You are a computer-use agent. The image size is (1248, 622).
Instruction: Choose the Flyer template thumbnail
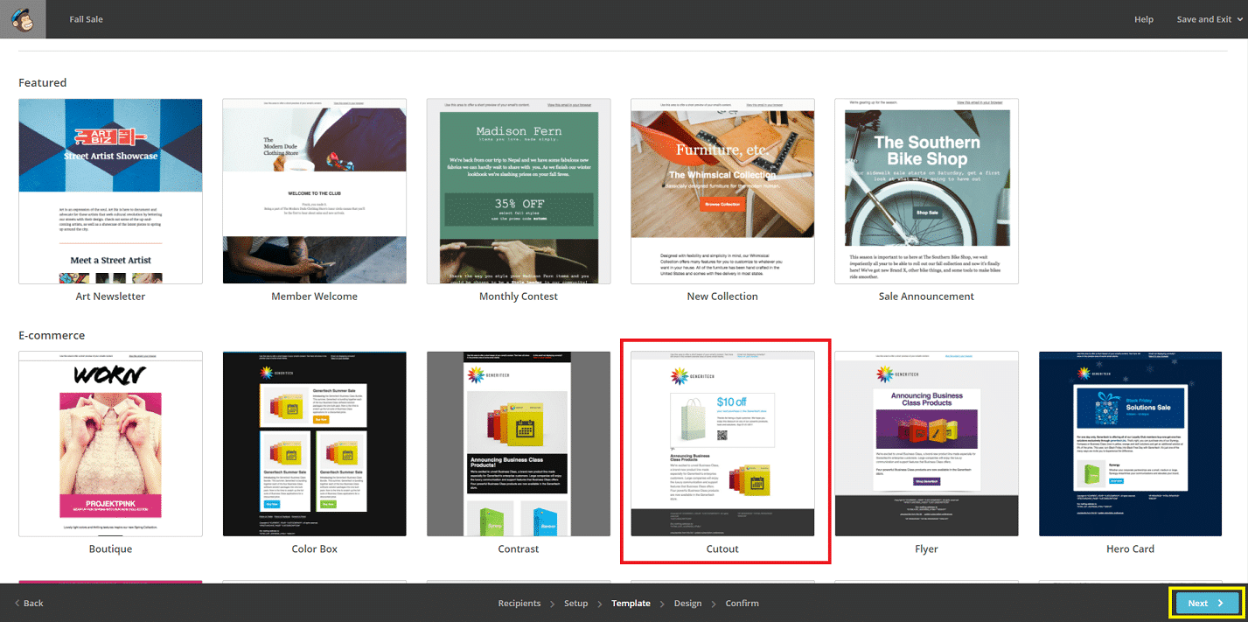point(926,444)
